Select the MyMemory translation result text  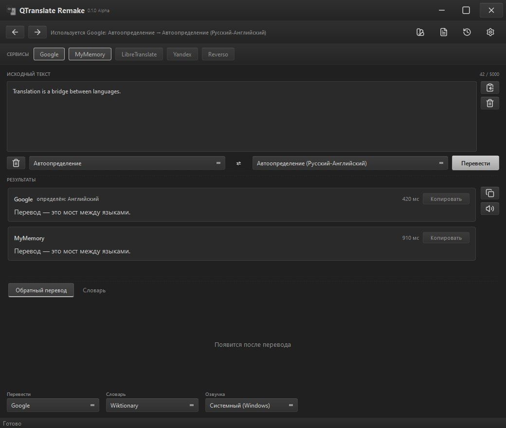(72, 251)
